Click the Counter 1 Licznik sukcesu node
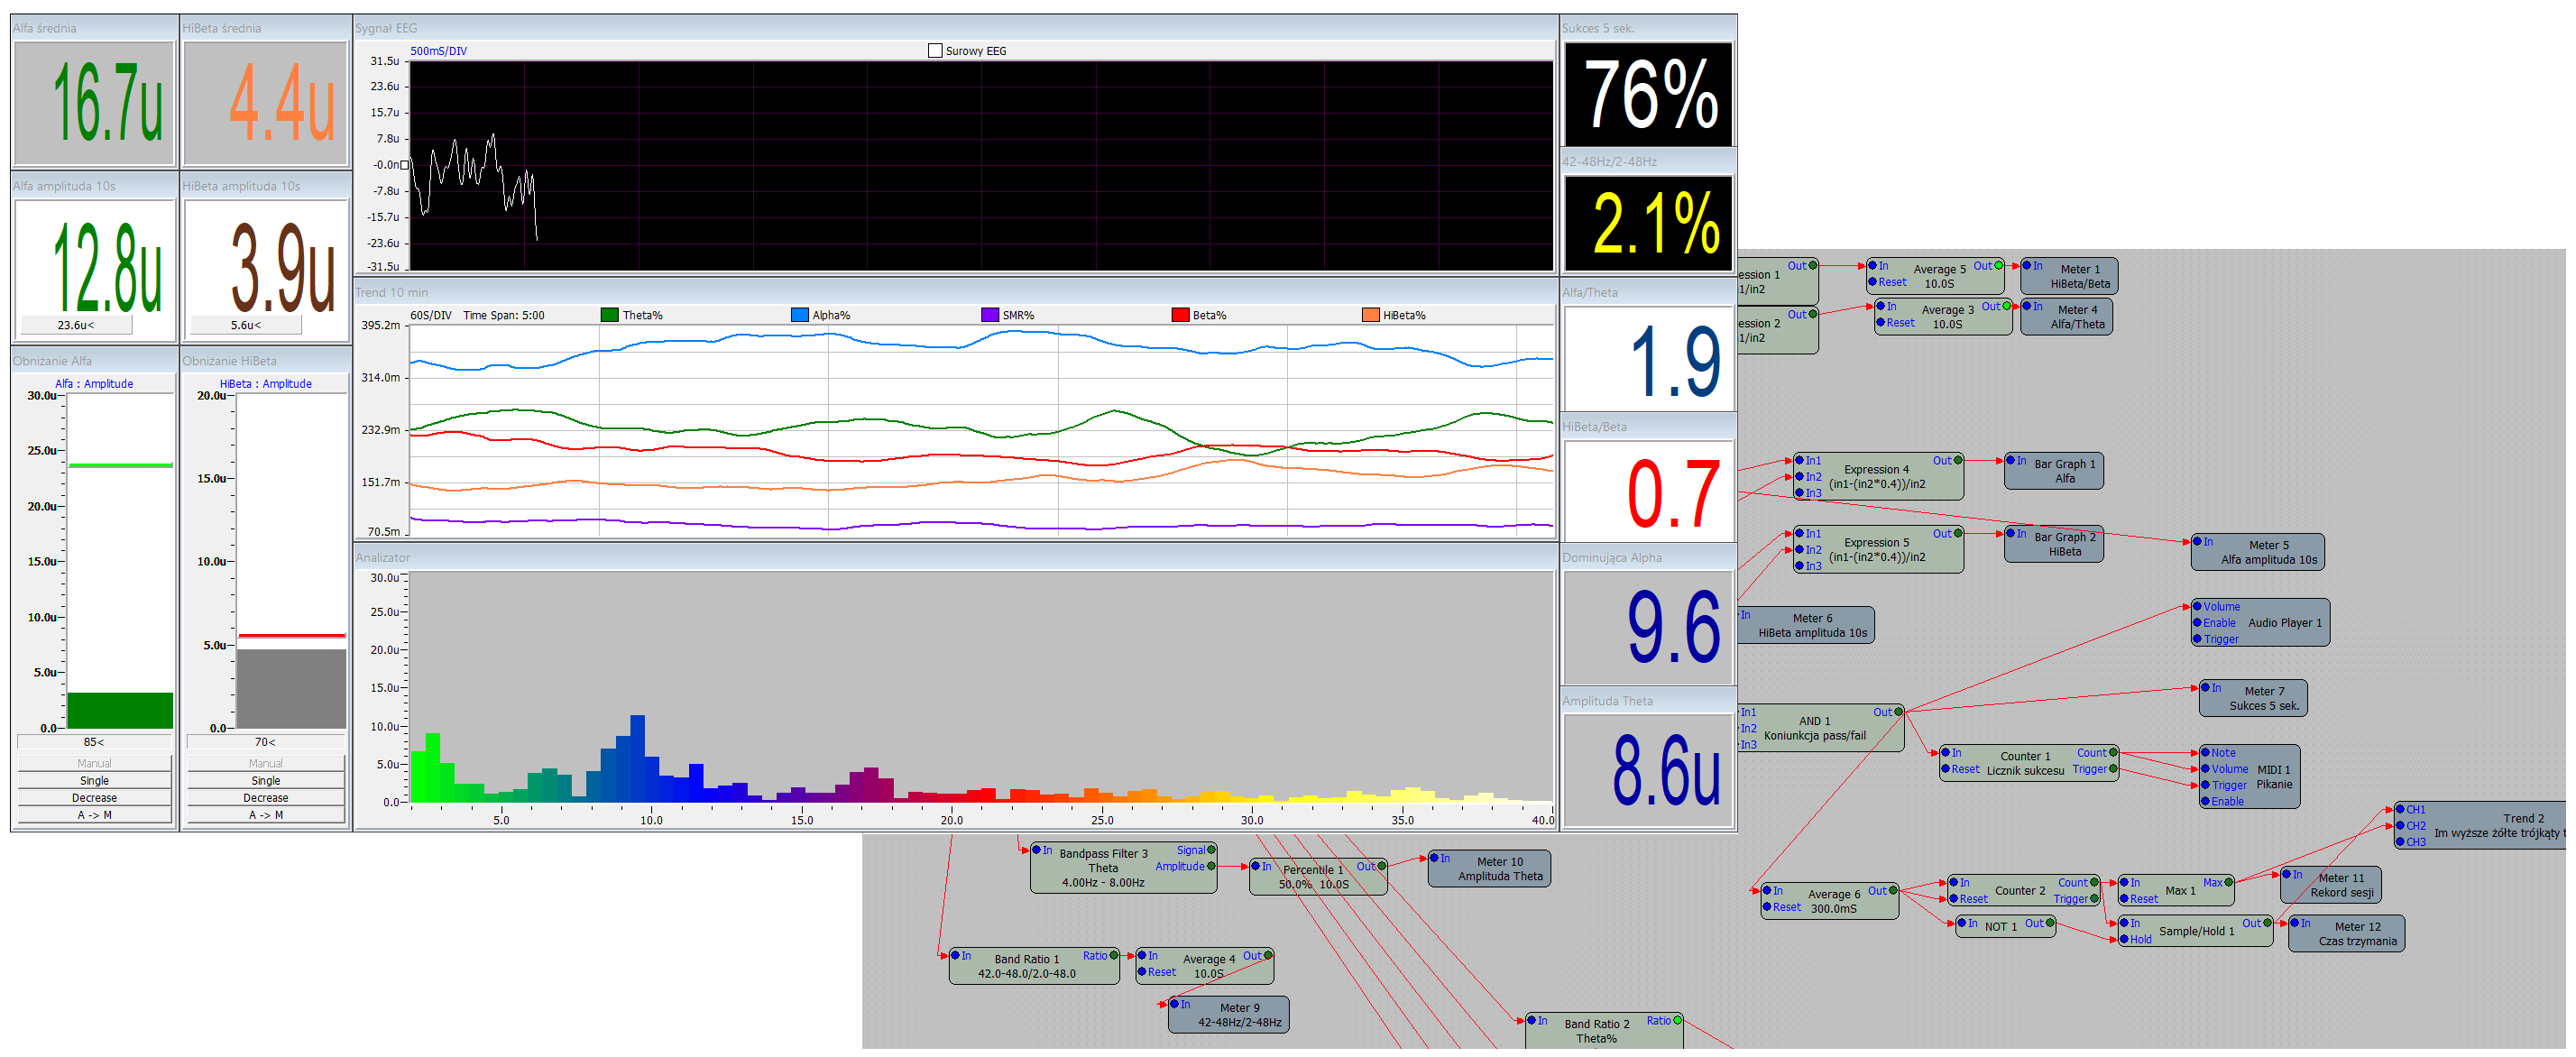This screenshot has width=2576, height=1057. (x=2024, y=763)
